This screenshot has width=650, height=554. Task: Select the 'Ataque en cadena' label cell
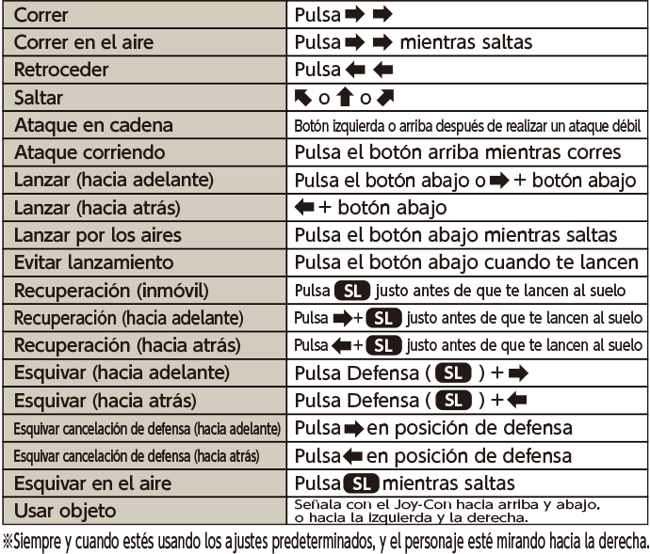coord(80,125)
